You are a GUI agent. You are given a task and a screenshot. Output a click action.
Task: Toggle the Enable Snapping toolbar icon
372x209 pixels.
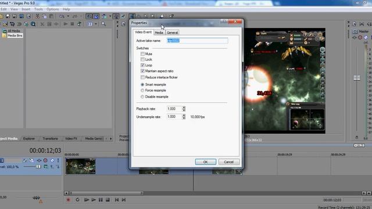(x=89, y=16)
